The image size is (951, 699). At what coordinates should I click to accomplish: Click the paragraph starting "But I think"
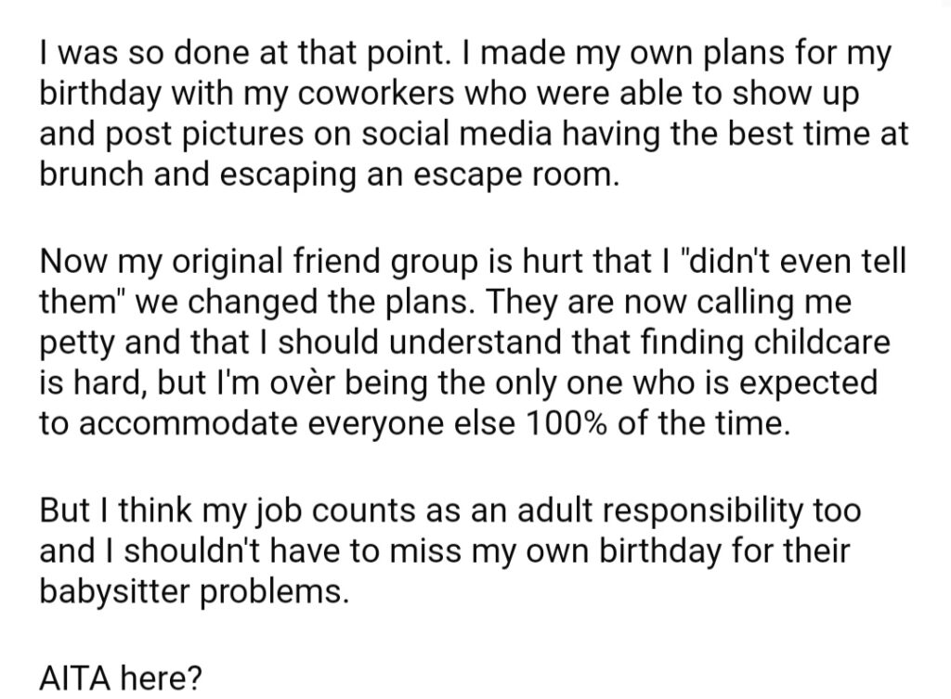[450, 550]
